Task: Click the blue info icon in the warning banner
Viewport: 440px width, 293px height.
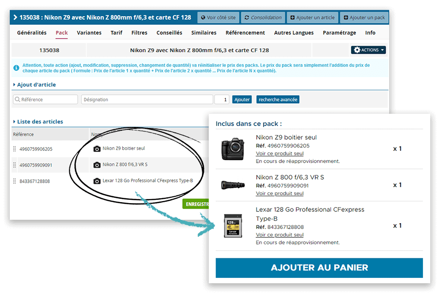Action: tap(17, 68)
